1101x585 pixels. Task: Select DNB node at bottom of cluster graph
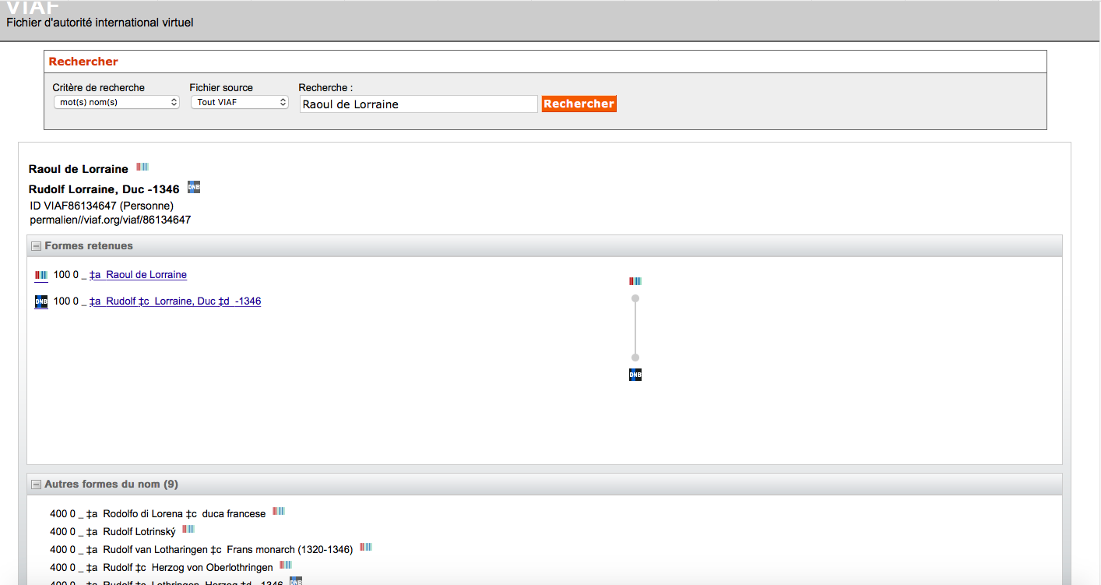[x=635, y=375]
